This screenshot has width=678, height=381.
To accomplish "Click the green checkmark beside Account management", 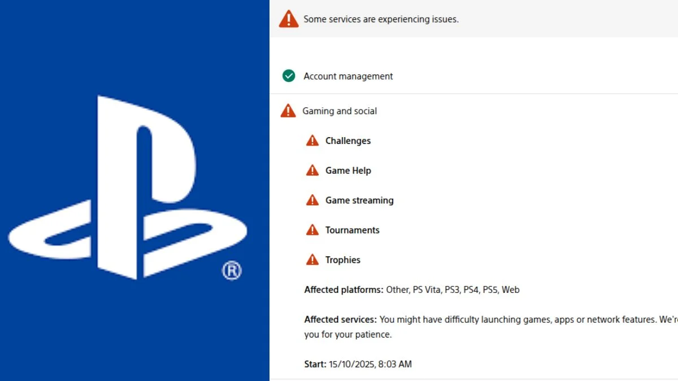I will pos(288,75).
